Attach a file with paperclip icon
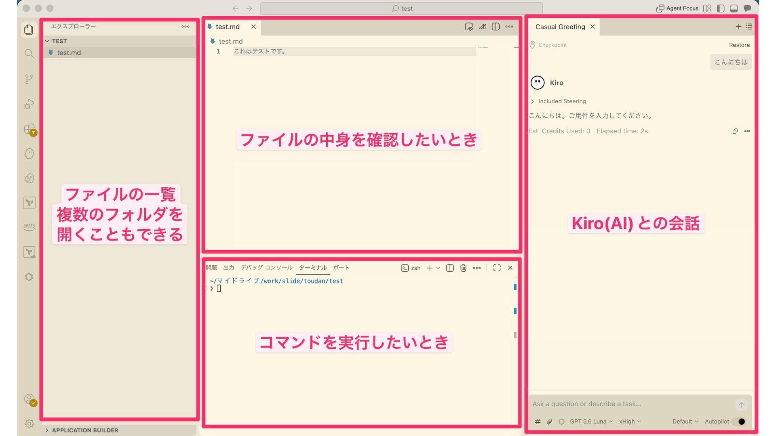Viewport: 776px width, 436px height. (x=549, y=421)
